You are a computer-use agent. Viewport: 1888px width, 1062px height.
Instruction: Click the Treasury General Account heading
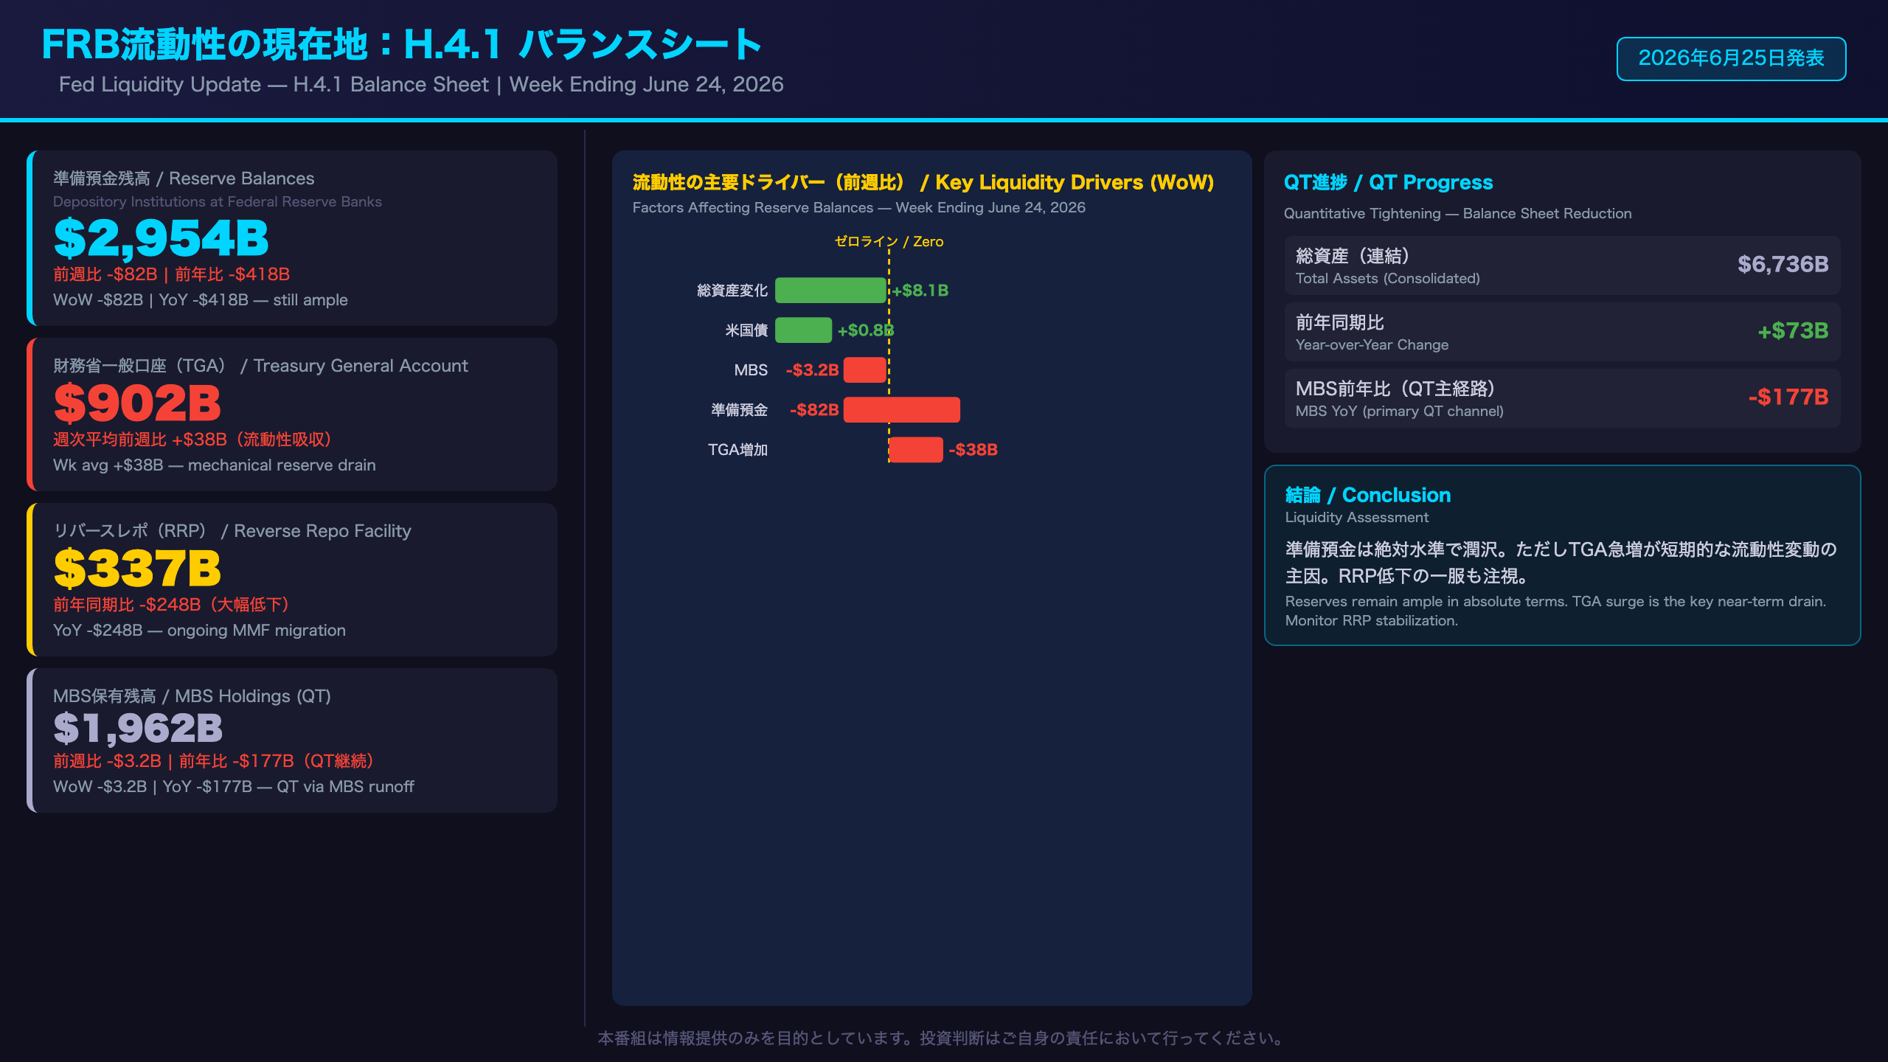click(x=260, y=366)
